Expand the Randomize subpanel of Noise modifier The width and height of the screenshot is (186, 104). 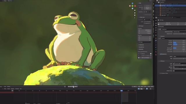(x=160, y=54)
